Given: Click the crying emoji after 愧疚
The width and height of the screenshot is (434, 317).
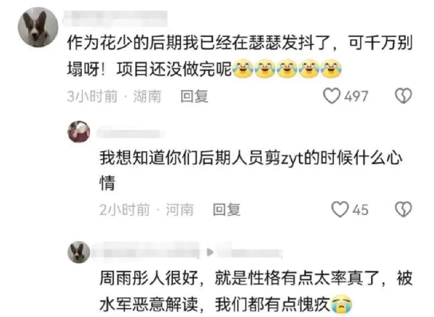Looking at the screenshot, I should (x=341, y=304).
